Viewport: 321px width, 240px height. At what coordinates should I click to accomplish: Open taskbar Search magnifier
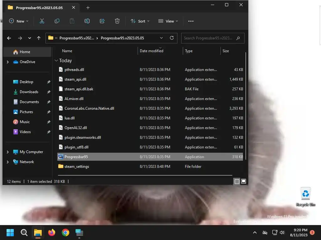[24, 232]
